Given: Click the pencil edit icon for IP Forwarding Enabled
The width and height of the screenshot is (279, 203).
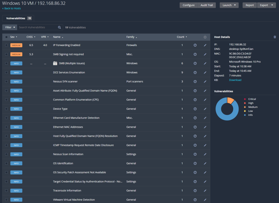Looking at the screenshot, I should [x=205, y=45].
